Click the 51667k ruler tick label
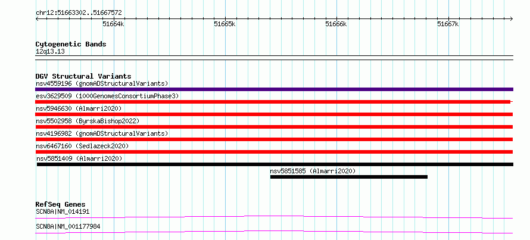The height and width of the screenshot is (240, 530). (x=448, y=24)
